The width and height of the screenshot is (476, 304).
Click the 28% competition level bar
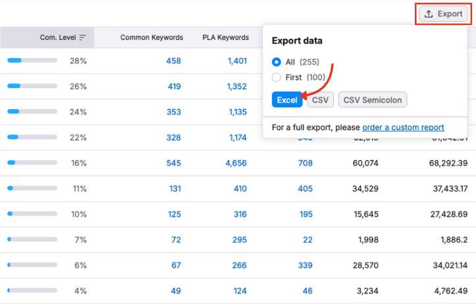(x=32, y=61)
